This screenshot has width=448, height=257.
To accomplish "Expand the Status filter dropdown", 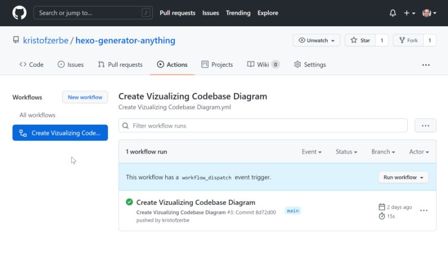I will pyautogui.click(x=346, y=152).
